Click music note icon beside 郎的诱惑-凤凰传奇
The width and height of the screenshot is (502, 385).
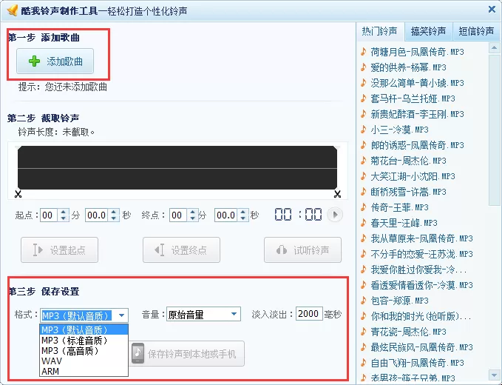click(363, 145)
